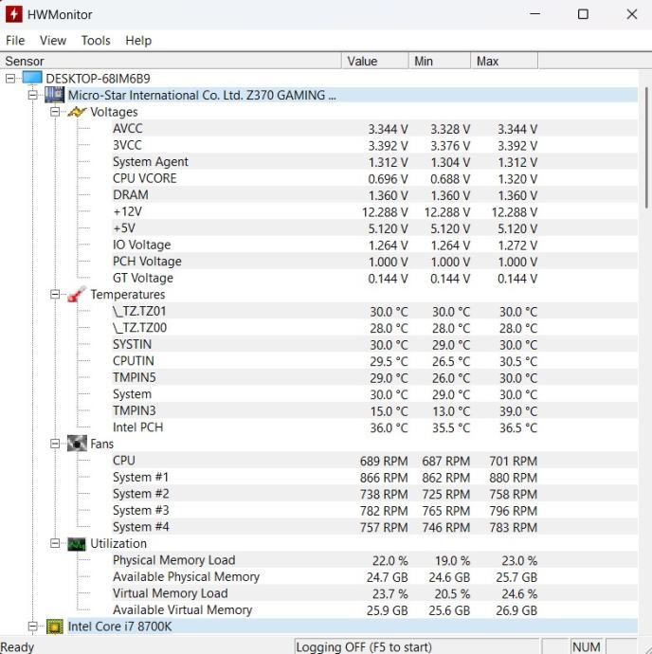Select the GT Voltage row
This screenshot has height=654, width=652.
click(x=374, y=278)
